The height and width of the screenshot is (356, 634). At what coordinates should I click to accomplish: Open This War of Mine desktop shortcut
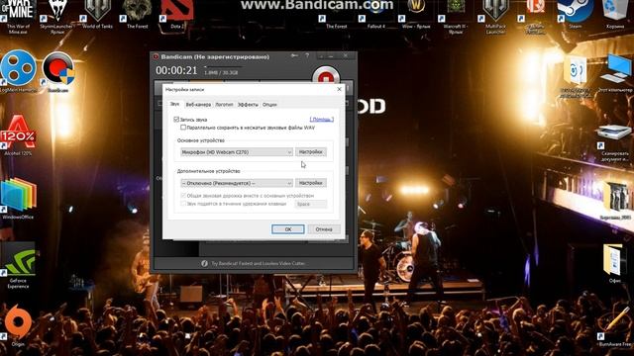point(18,16)
